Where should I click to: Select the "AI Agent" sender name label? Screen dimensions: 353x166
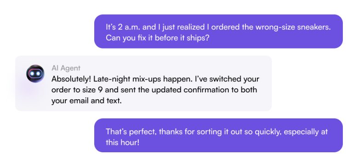(x=66, y=68)
